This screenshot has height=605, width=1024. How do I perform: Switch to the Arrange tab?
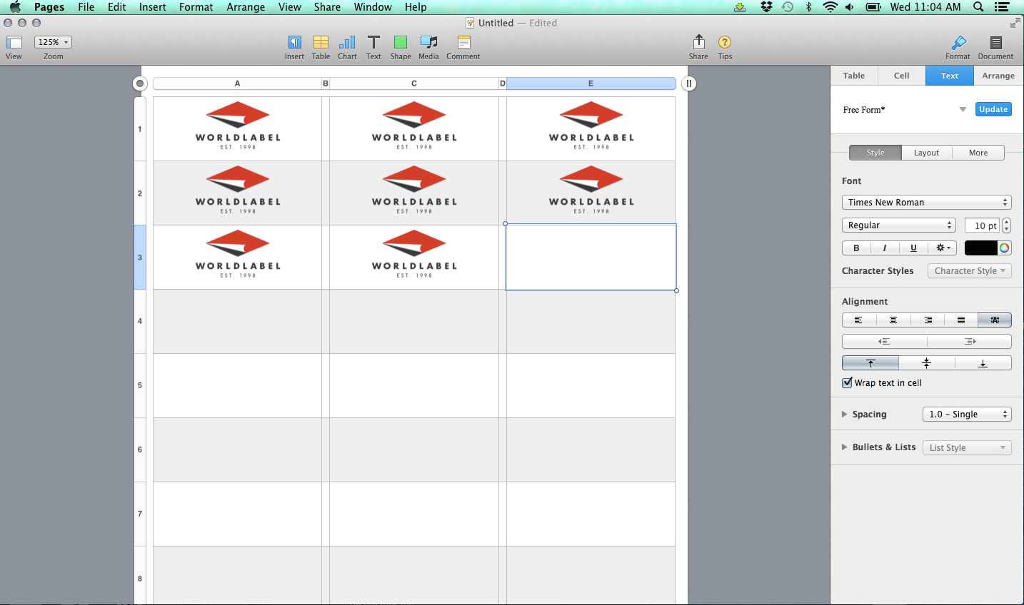[x=998, y=76]
